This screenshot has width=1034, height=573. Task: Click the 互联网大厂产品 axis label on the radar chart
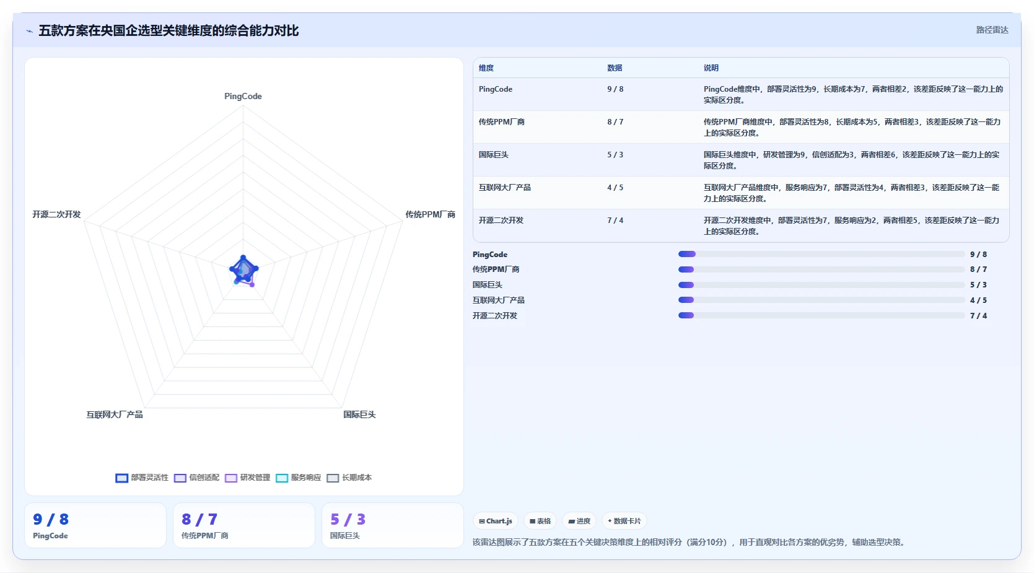coord(115,414)
